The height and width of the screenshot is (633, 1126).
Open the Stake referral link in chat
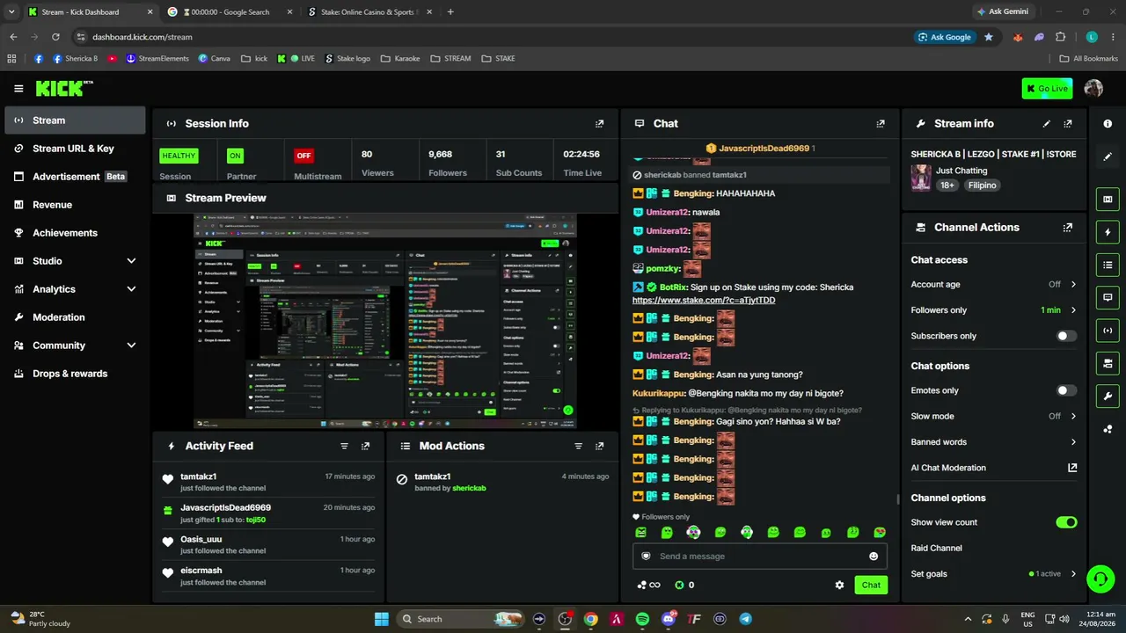point(704,301)
